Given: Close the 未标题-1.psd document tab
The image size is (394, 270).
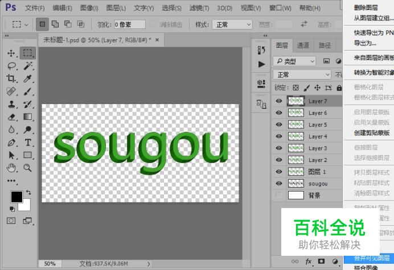Looking at the screenshot, I should 157,40.
